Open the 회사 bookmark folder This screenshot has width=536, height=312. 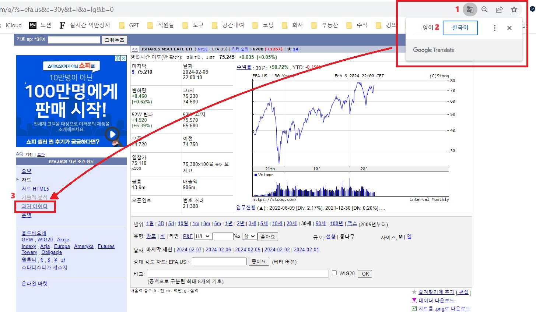click(x=292, y=25)
